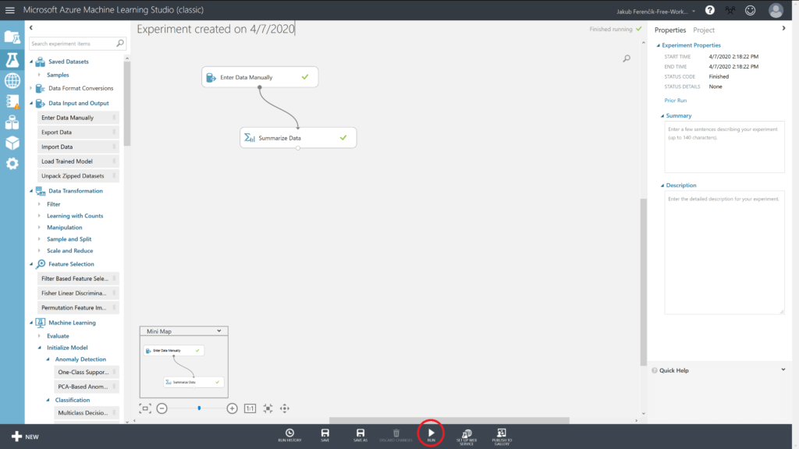Collapse Saved Datasets tree node

[31, 62]
